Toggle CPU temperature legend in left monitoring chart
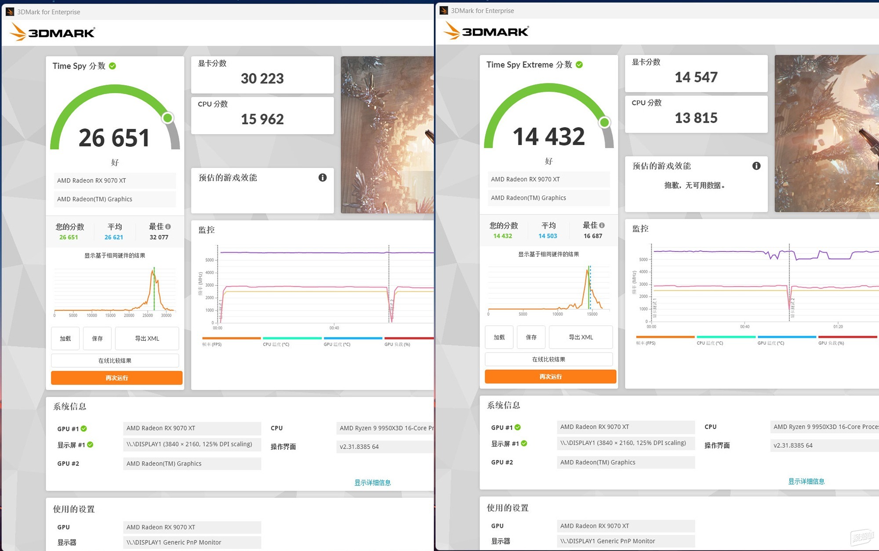 (x=292, y=342)
